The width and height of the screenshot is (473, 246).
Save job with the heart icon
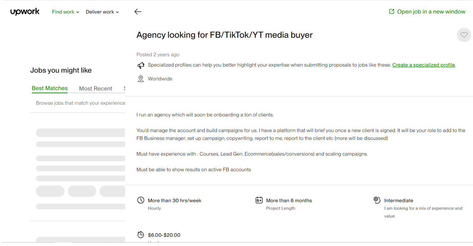[464, 35]
